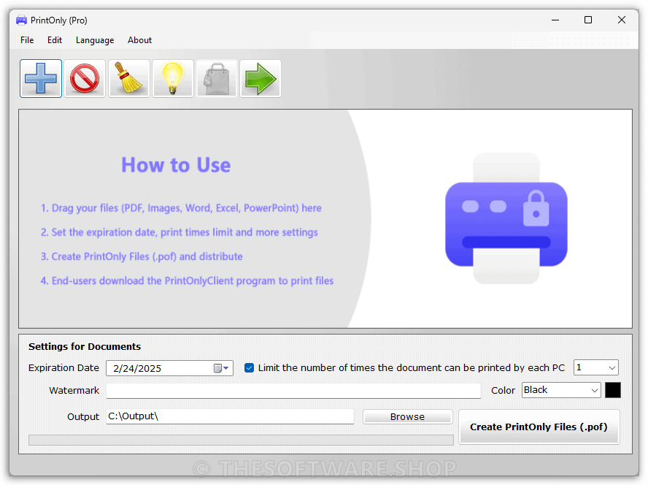Image resolution: width=648 pixels, height=485 pixels.
Task: Maximize the PrintOnly window
Action: click(588, 20)
